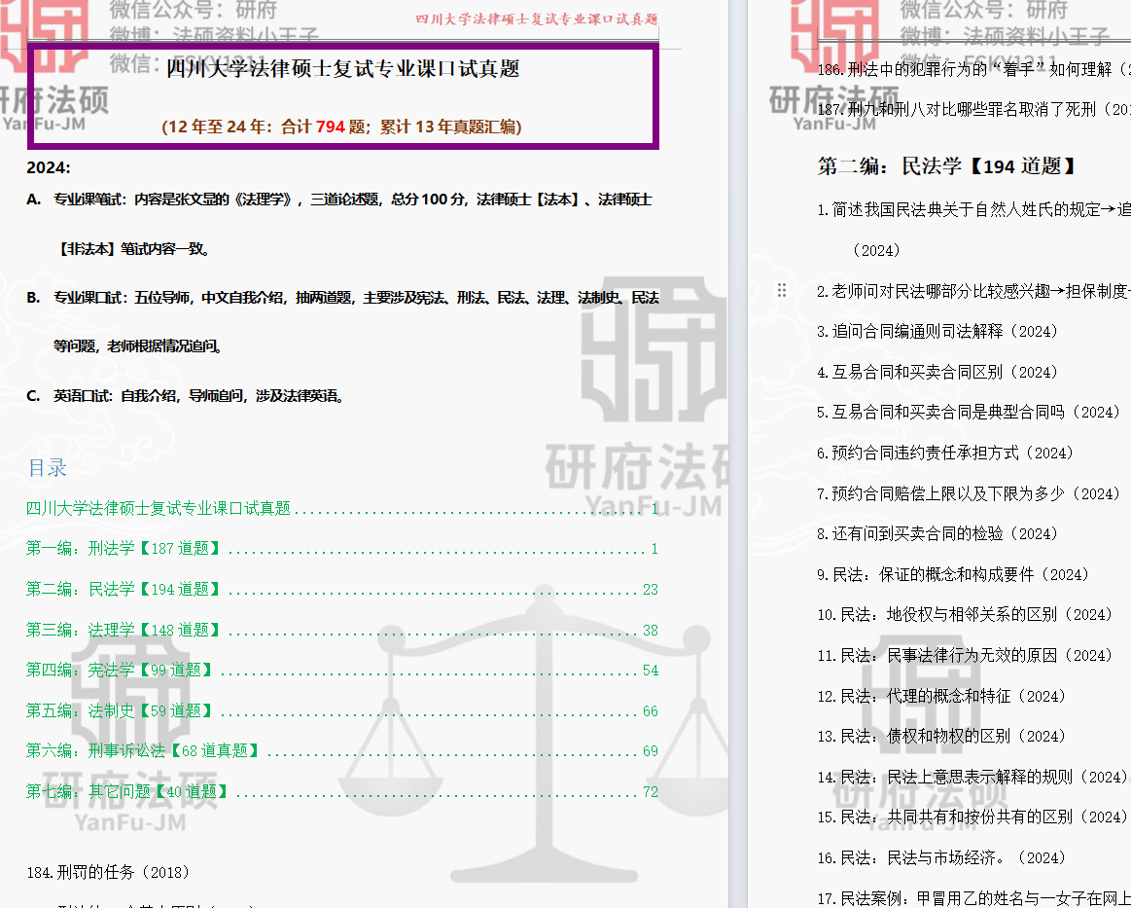Click the 2024: heading
The height and width of the screenshot is (908, 1131).
pyautogui.click(x=49, y=167)
